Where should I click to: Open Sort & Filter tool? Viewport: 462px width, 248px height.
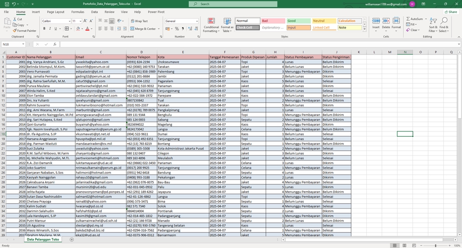pyautogui.click(x=433, y=25)
